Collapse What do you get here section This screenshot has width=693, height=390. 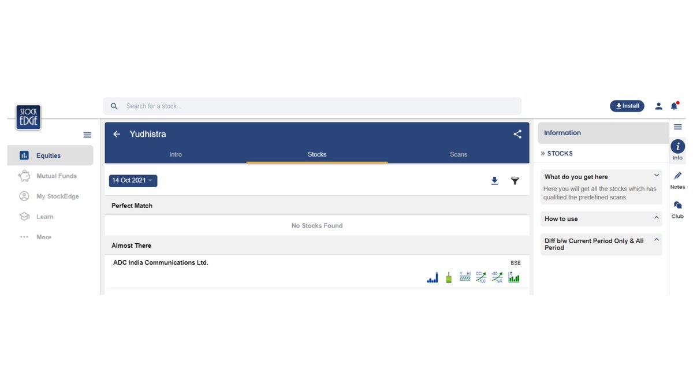(x=657, y=176)
